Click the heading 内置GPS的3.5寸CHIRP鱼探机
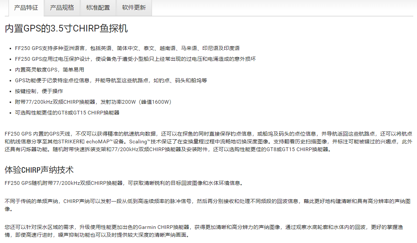Screen dimensions: 417x243 (66, 29)
